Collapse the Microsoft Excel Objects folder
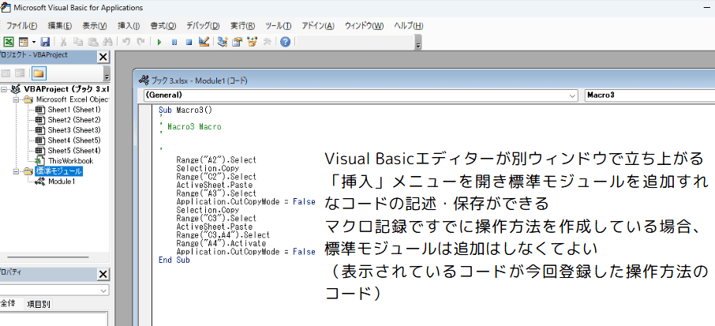 point(16,99)
